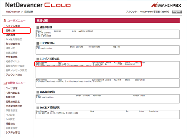Click the 管理者メニュー heading
Screen dimensions: 187x138
point(16,83)
